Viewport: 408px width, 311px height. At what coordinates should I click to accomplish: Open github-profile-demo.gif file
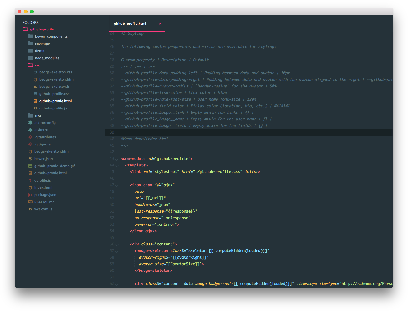point(55,166)
